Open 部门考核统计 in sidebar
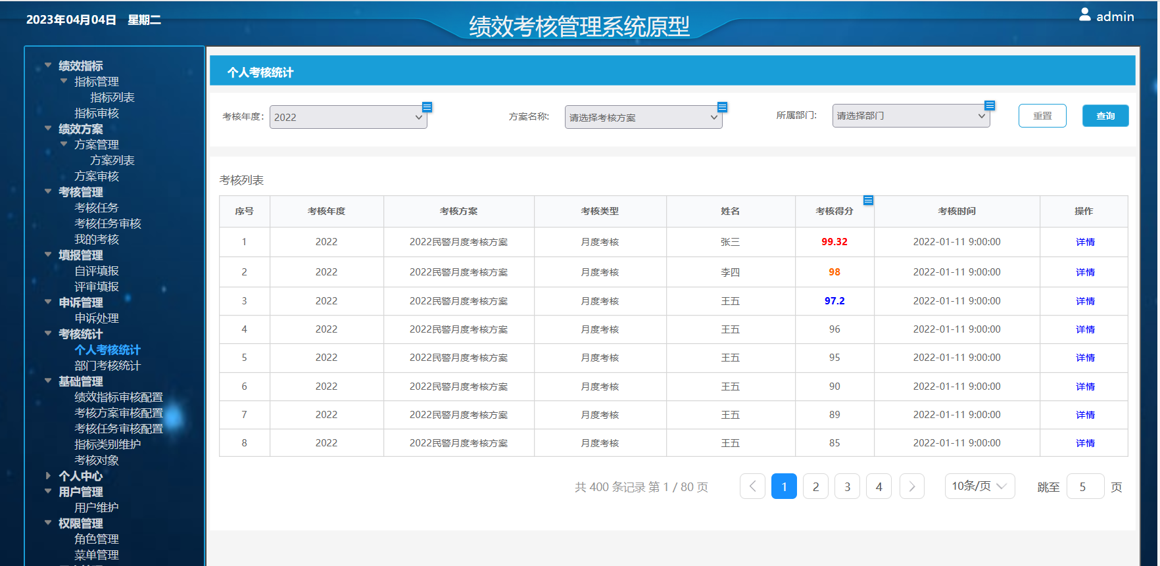The height and width of the screenshot is (566, 1160). coord(108,366)
